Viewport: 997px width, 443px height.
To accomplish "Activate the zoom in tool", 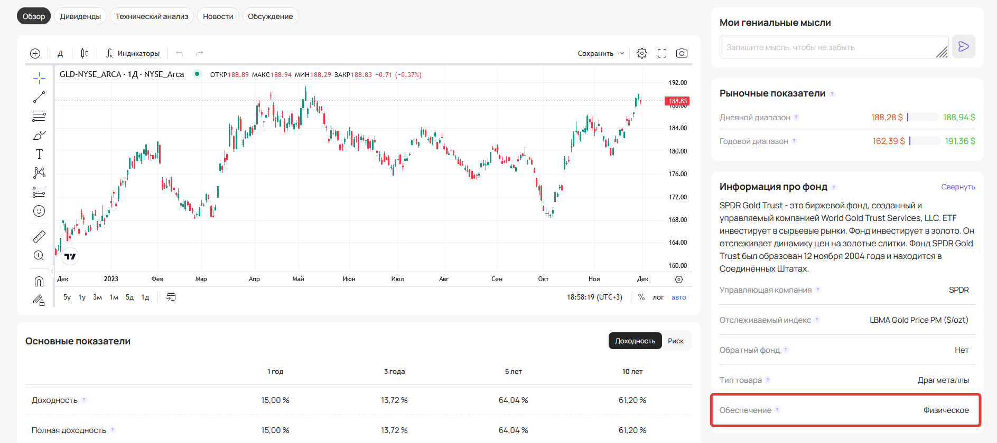I will coord(39,255).
